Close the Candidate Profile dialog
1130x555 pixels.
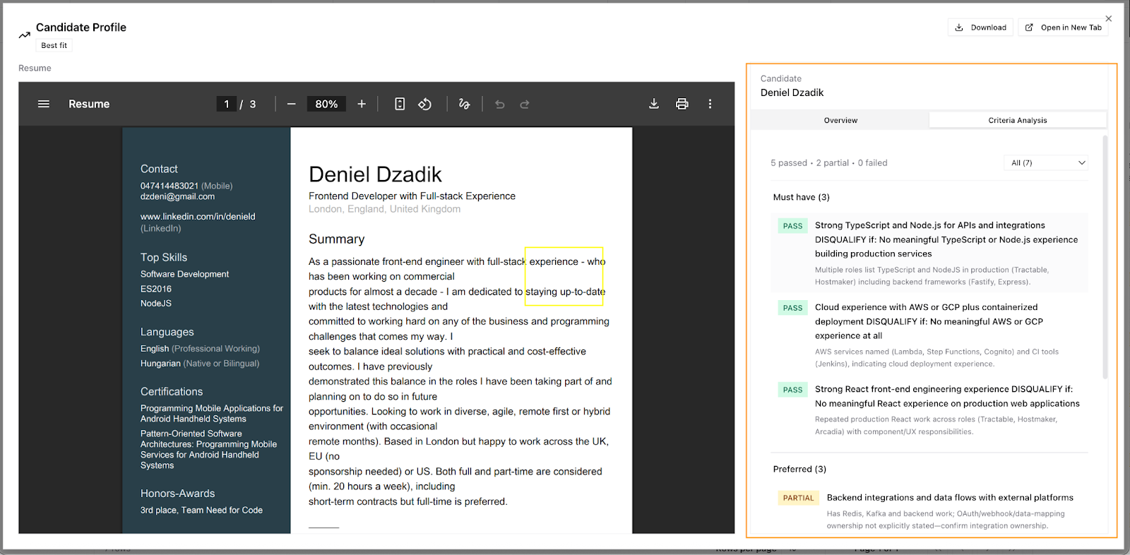(x=1108, y=18)
